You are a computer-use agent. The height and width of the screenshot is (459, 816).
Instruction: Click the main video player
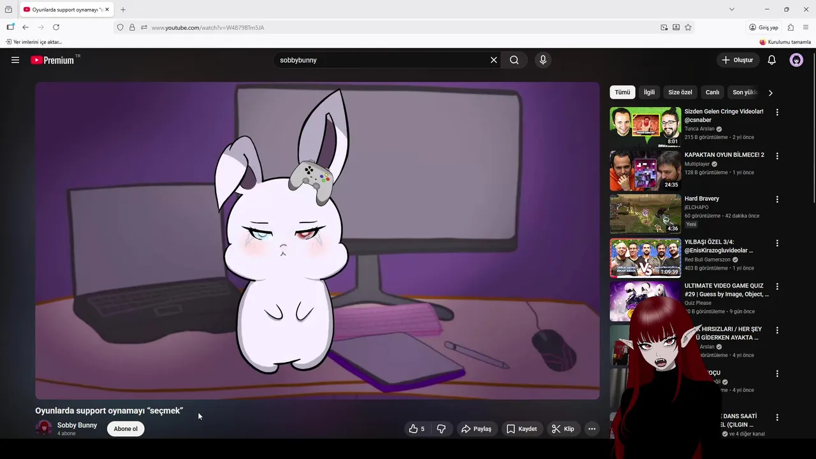click(317, 240)
